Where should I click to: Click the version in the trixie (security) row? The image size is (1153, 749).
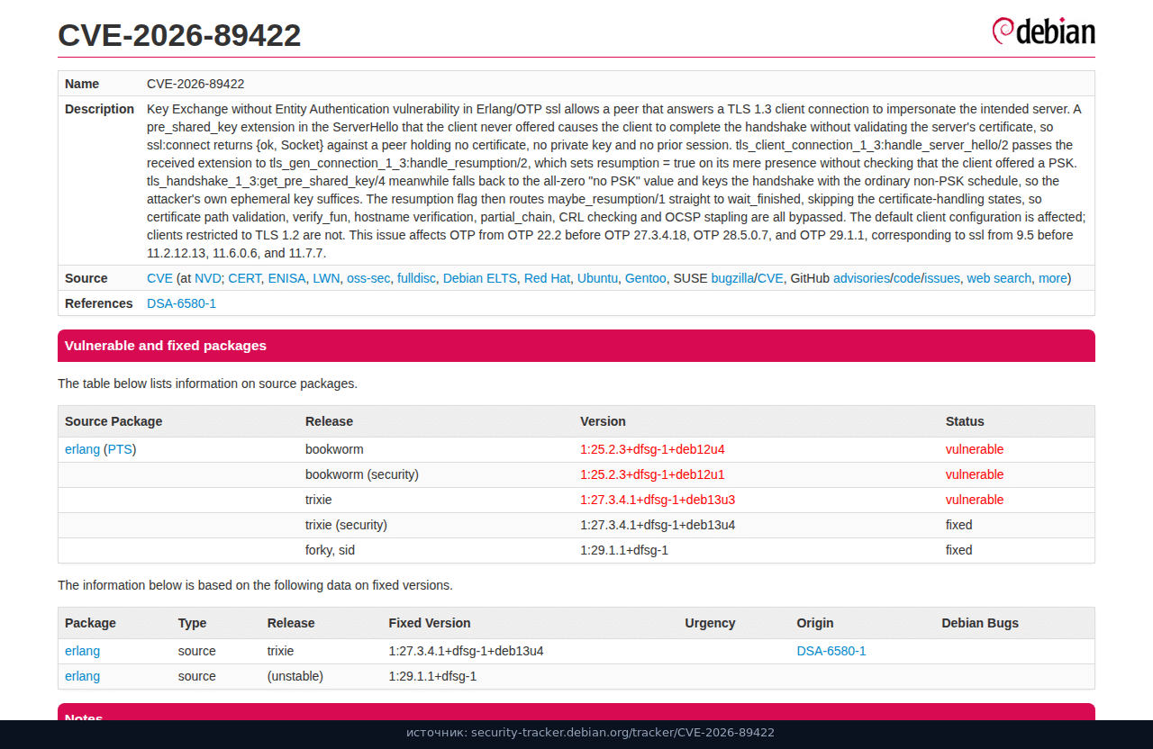(x=658, y=525)
